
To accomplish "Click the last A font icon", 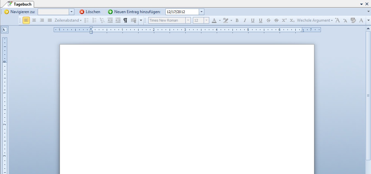I will click(x=361, y=20).
